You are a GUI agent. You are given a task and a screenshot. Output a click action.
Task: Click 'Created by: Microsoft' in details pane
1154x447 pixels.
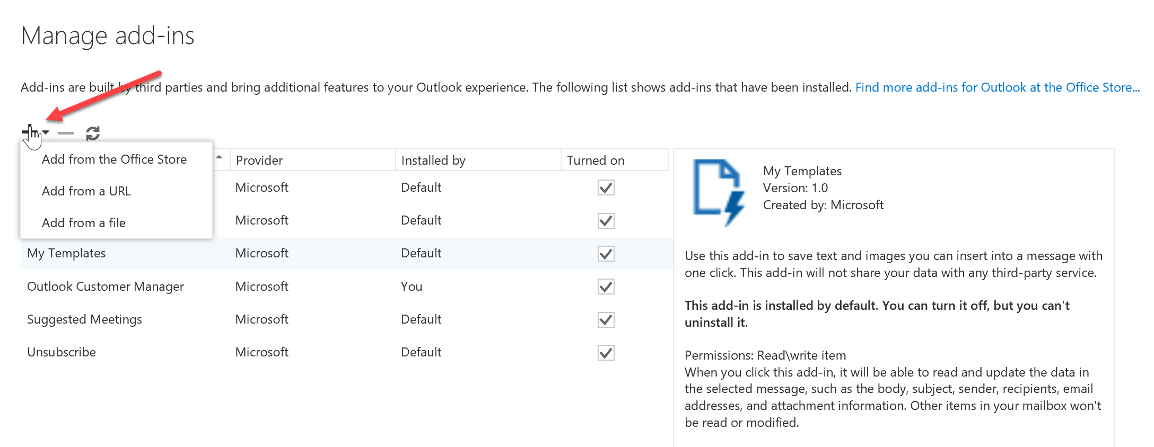point(823,205)
